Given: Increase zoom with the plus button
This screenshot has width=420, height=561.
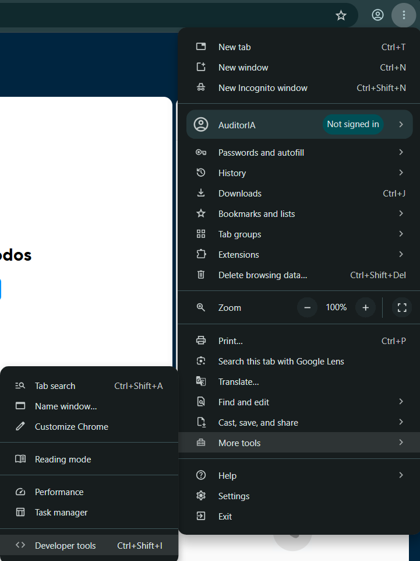Looking at the screenshot, I should click(x=365, y=307).
